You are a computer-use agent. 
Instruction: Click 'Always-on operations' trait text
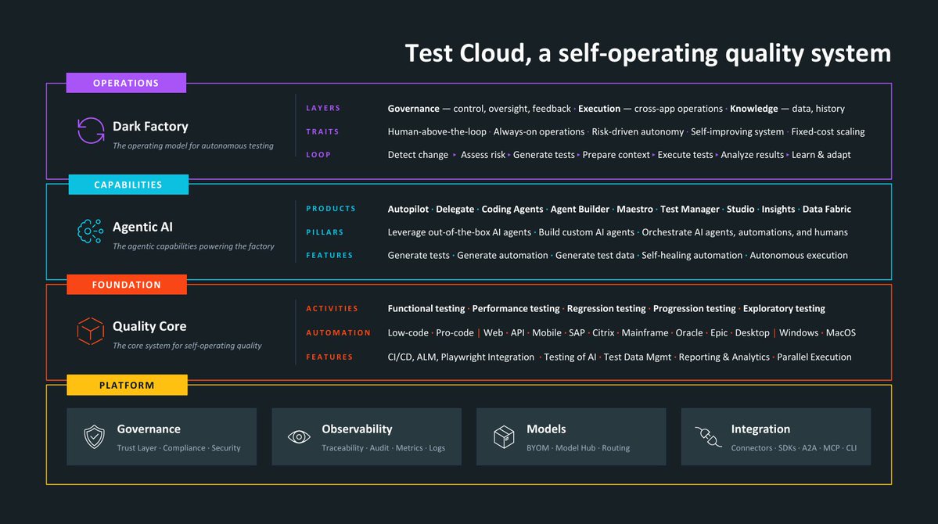(x=539, y=131)
